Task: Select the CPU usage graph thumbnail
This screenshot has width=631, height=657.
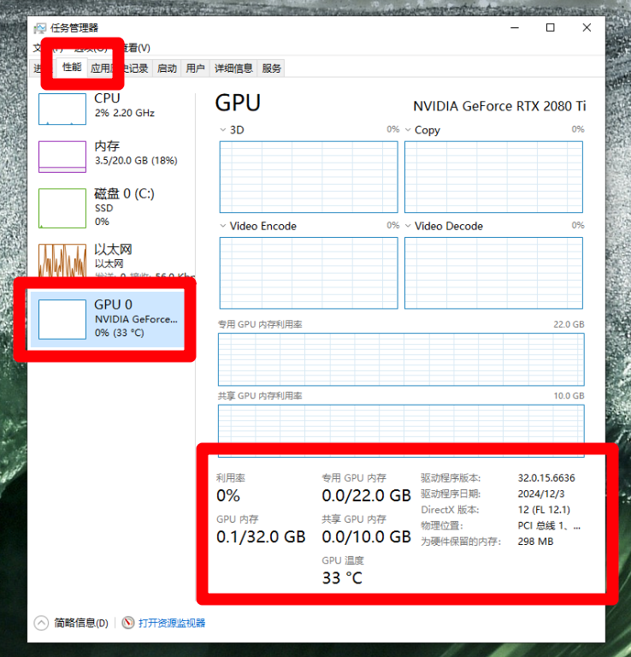Action: tap(62, 109)
